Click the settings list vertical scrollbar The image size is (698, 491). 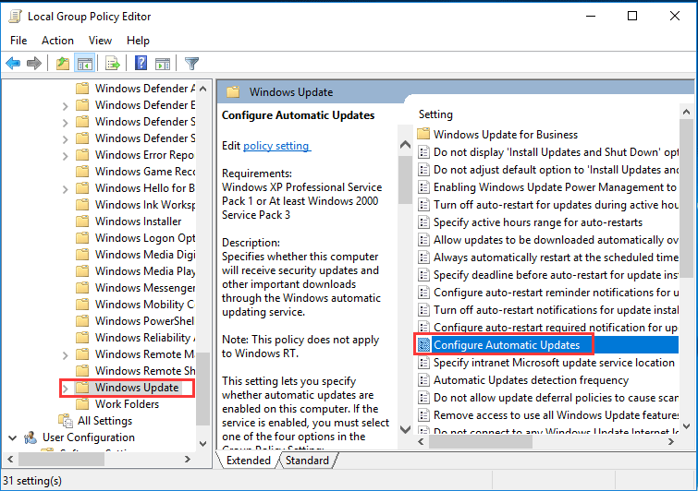686,277
